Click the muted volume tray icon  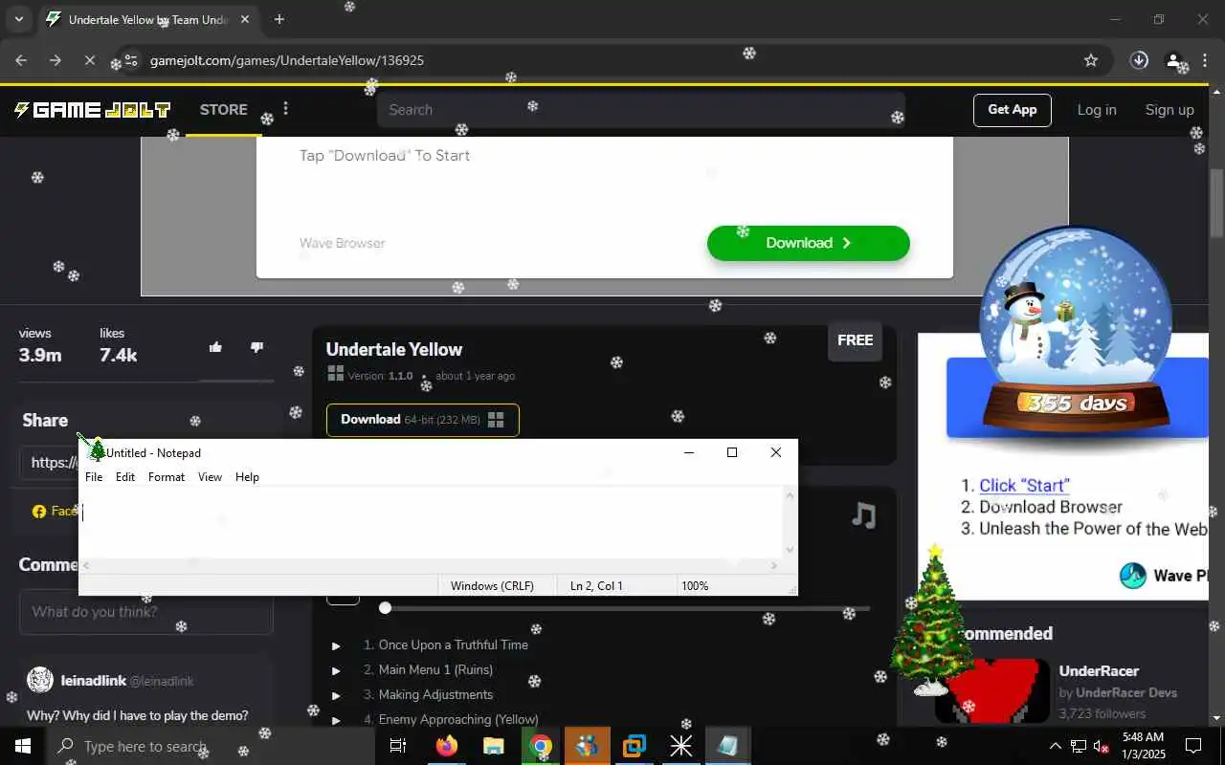click(1102, 746)
